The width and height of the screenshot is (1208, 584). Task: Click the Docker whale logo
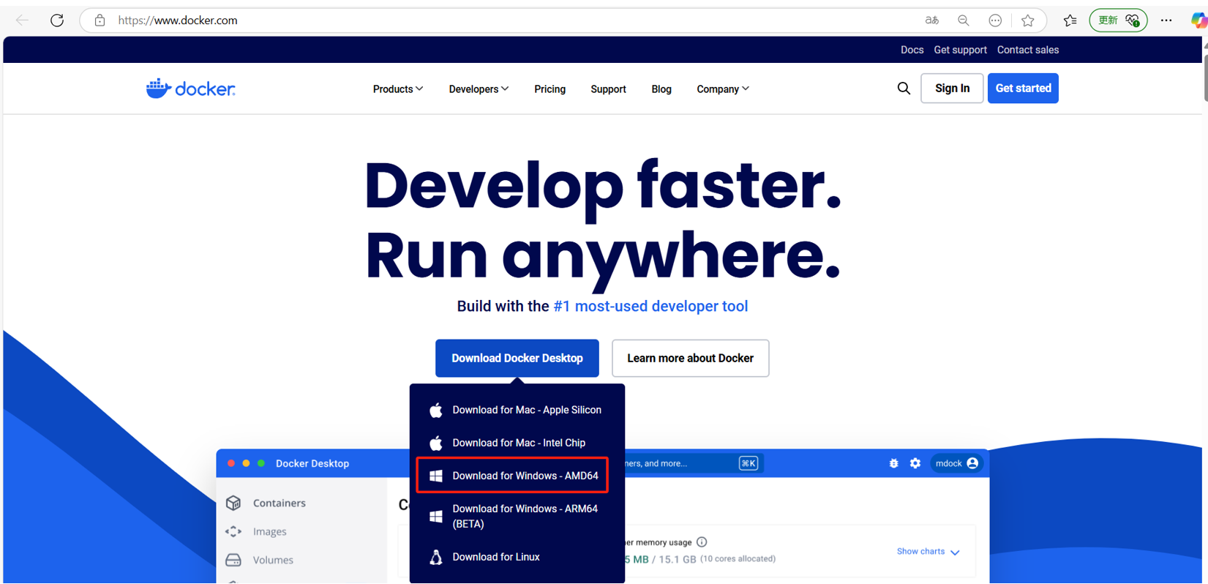point(191,89)
